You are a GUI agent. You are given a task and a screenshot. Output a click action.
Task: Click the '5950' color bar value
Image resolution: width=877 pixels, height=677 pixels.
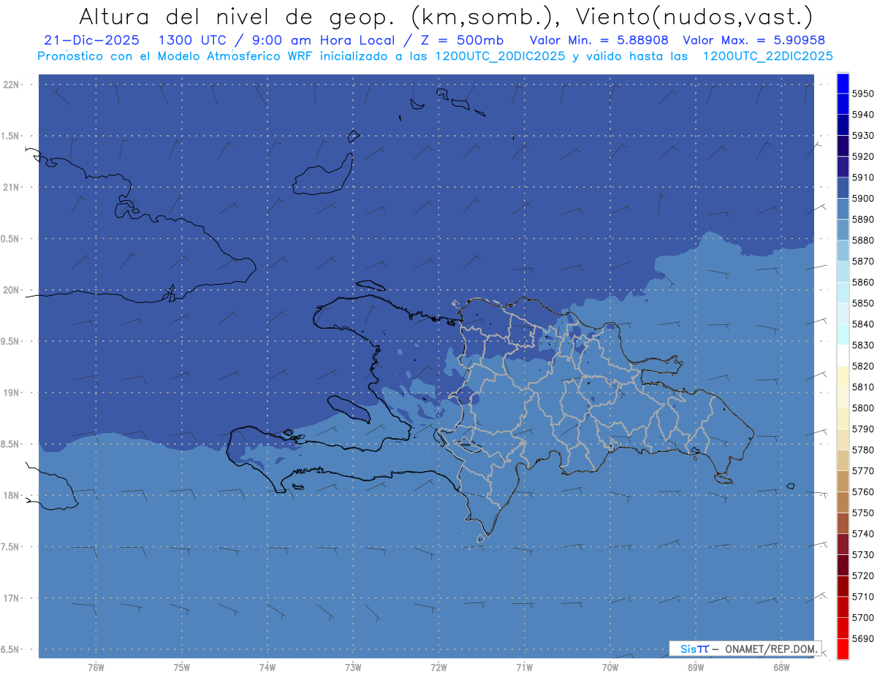[862, 93]
